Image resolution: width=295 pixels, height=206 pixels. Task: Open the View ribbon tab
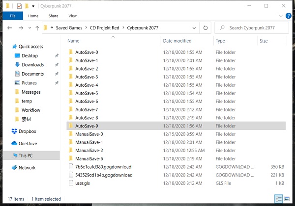click(73, 16)
